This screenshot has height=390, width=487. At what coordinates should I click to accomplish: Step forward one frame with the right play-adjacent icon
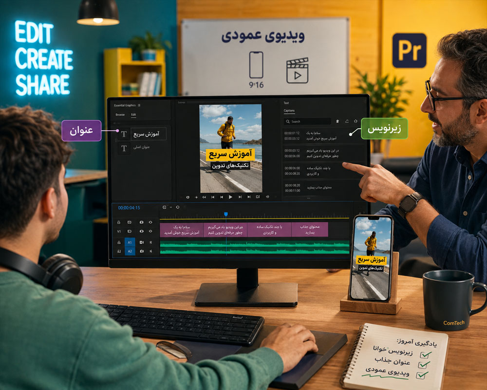point(240,197)
